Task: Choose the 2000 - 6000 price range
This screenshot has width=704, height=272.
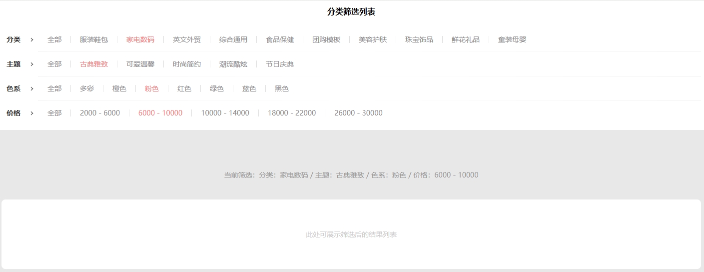Action: point(100,113)
